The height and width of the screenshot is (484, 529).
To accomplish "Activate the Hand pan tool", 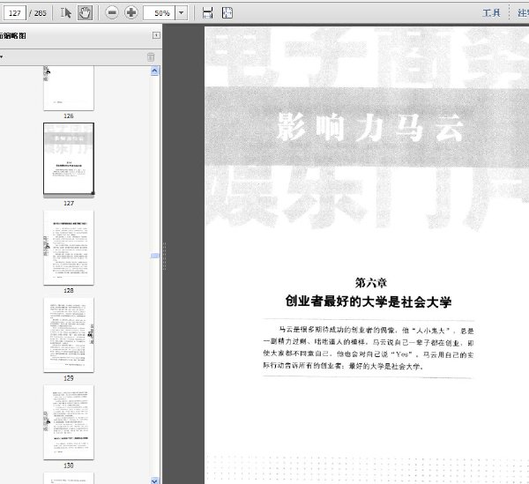I will (85, 13).
